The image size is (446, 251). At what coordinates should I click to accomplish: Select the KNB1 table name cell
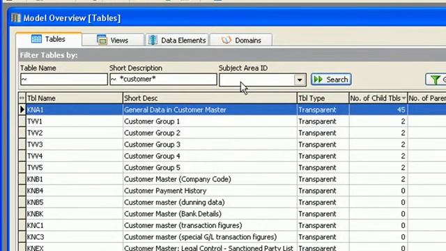75,179
